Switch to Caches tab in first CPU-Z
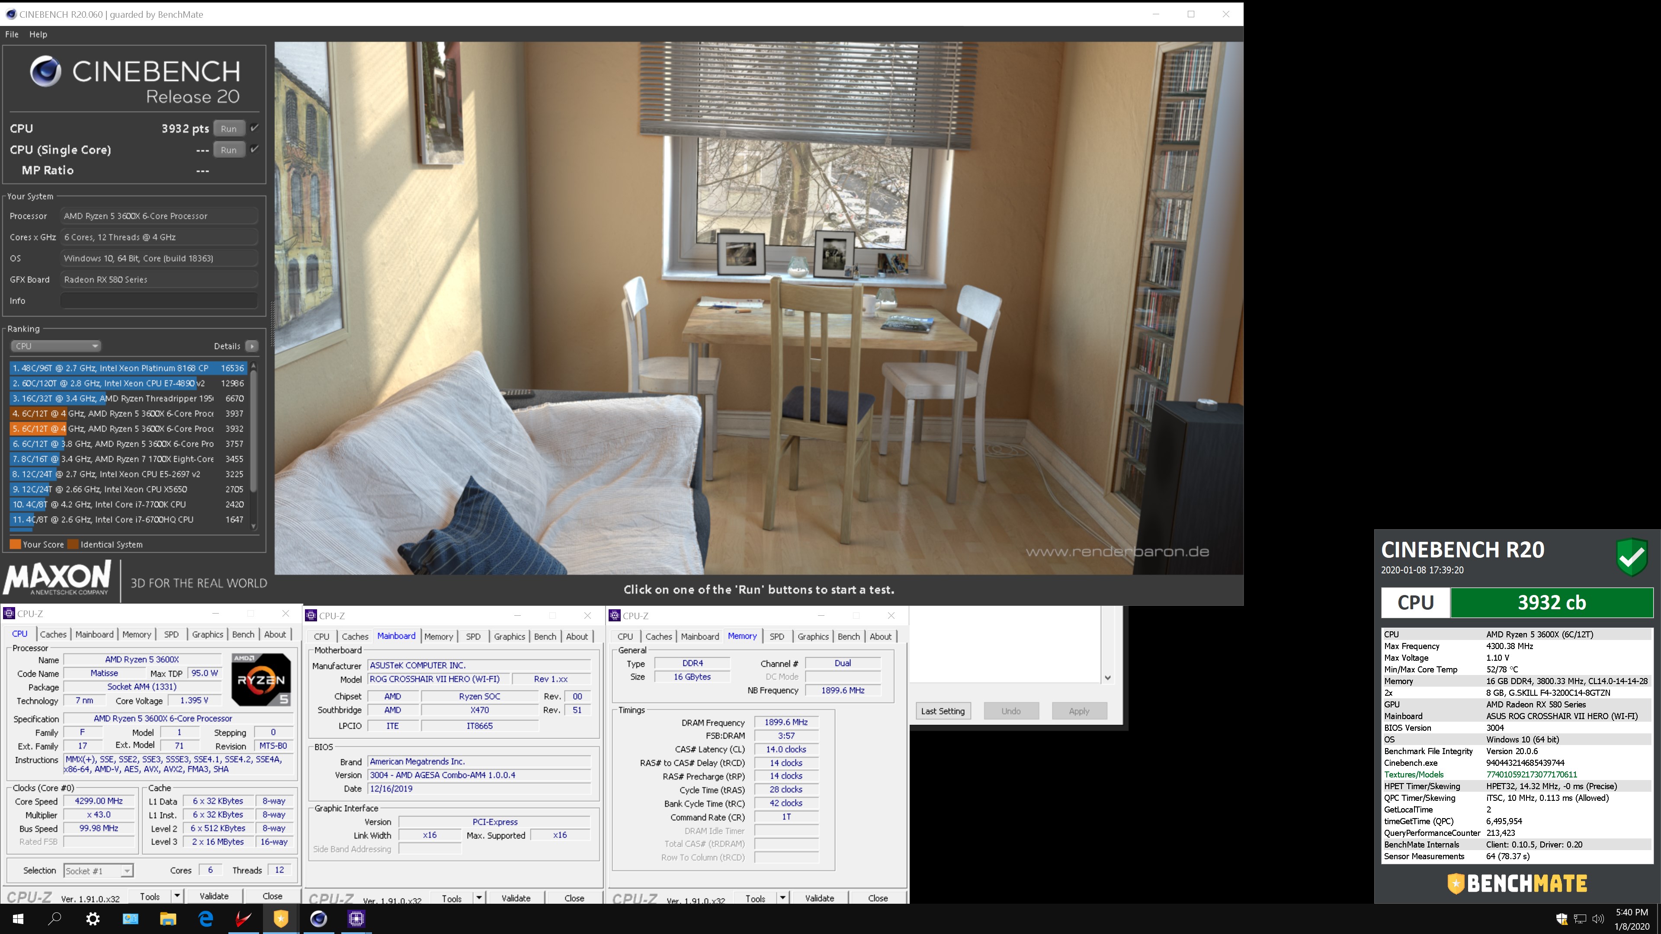The image size is (1661, 934). point(53,634)
